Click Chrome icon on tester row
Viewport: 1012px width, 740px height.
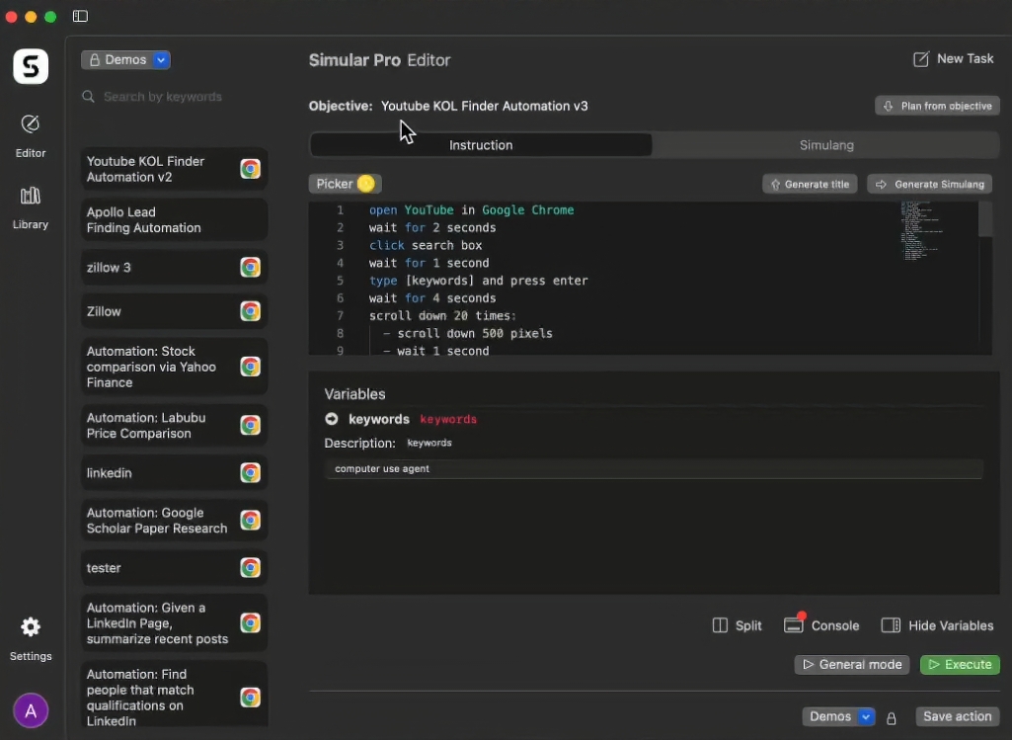point(250,567)
